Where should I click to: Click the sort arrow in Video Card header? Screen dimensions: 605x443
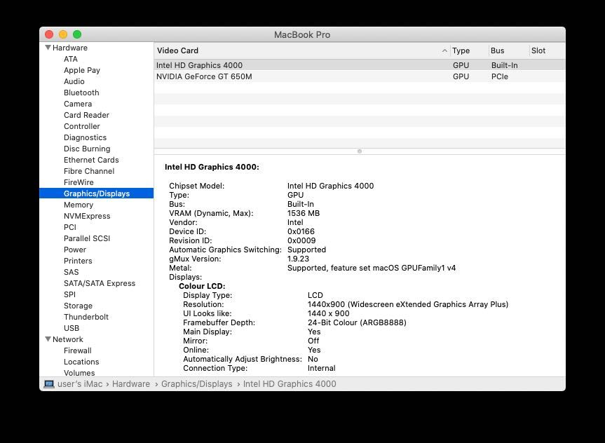[444, 50]
